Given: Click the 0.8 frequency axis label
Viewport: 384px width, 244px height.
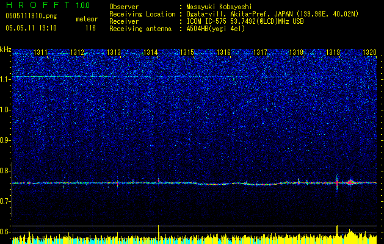Looking at the screenshot, I should [x=5, y=171].
